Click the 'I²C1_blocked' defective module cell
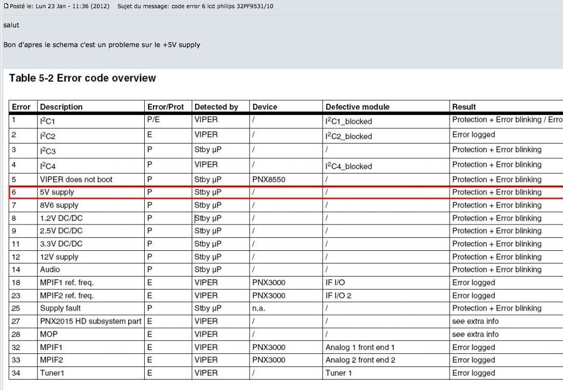This screenshot has height=390, width=563. [349, 121]
